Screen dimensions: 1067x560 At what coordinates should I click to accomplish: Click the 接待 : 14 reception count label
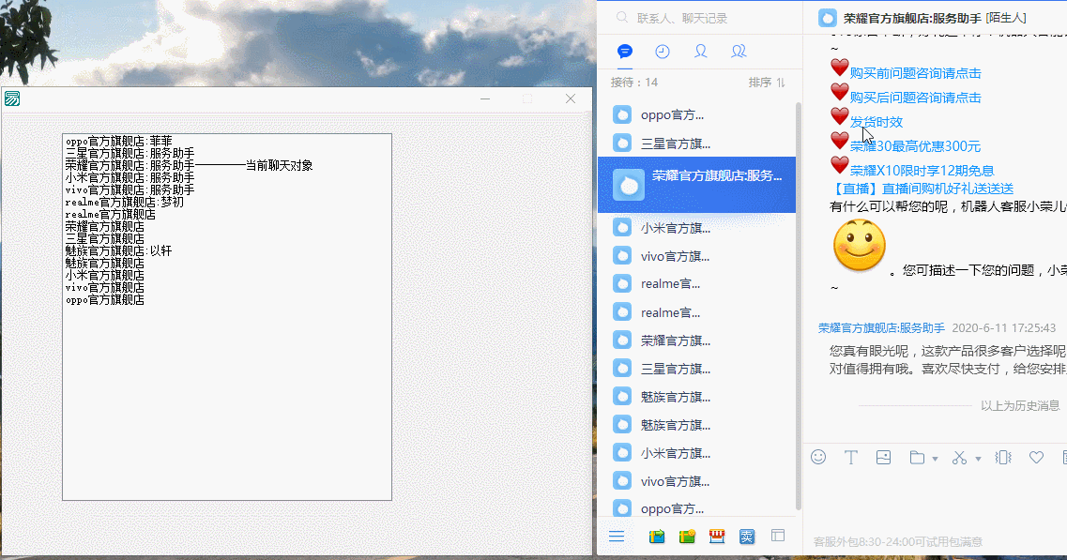634,83
